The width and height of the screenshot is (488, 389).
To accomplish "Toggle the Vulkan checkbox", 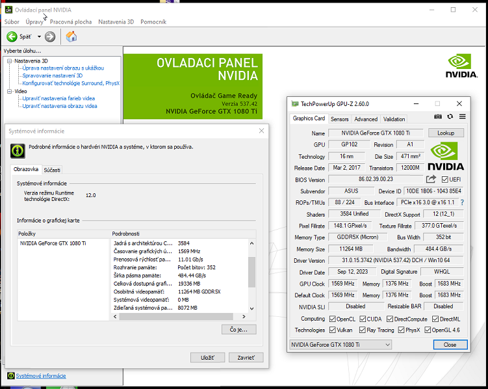I will pos(333,330).
